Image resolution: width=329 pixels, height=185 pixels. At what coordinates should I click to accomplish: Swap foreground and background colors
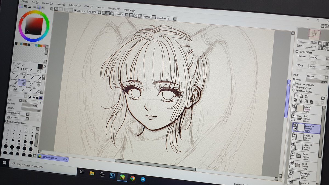coord(45,66)
